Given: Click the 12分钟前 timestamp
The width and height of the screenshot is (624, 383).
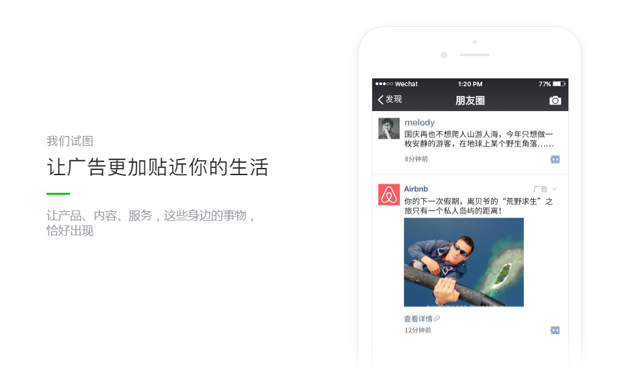Looking at the screenshot, I should pyautogui.click(x=417, y=330).
